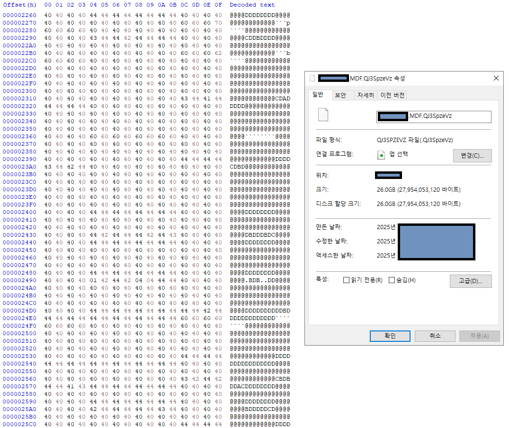Close the properties dialog window
The width and height of the screenshot is (509, 428).
pos(496,78)
